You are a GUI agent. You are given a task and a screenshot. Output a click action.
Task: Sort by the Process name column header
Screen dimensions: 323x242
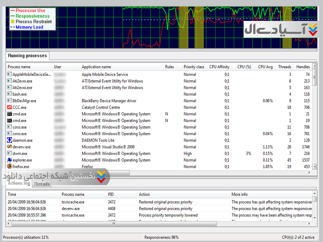coord(19,67)
